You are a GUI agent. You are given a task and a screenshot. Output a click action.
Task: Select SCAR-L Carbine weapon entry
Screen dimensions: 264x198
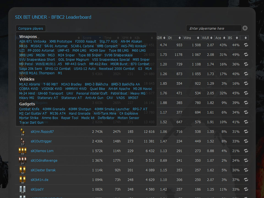(82, 46)
